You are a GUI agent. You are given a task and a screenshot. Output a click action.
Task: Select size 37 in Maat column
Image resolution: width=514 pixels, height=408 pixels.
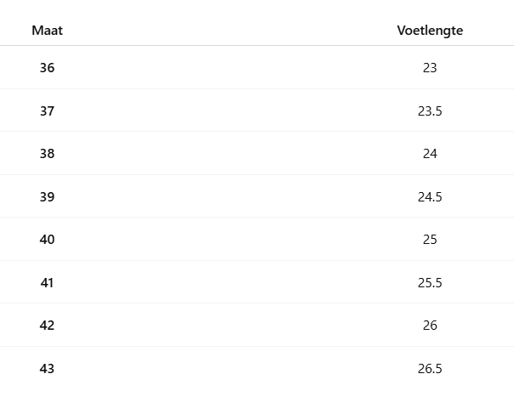coord(47,110)
